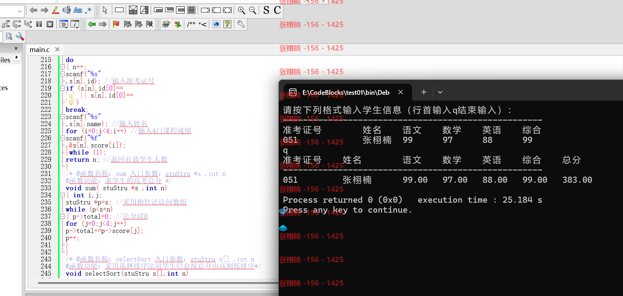
Task: Pause the debugger with the break icon
Action: click(39, 24)
